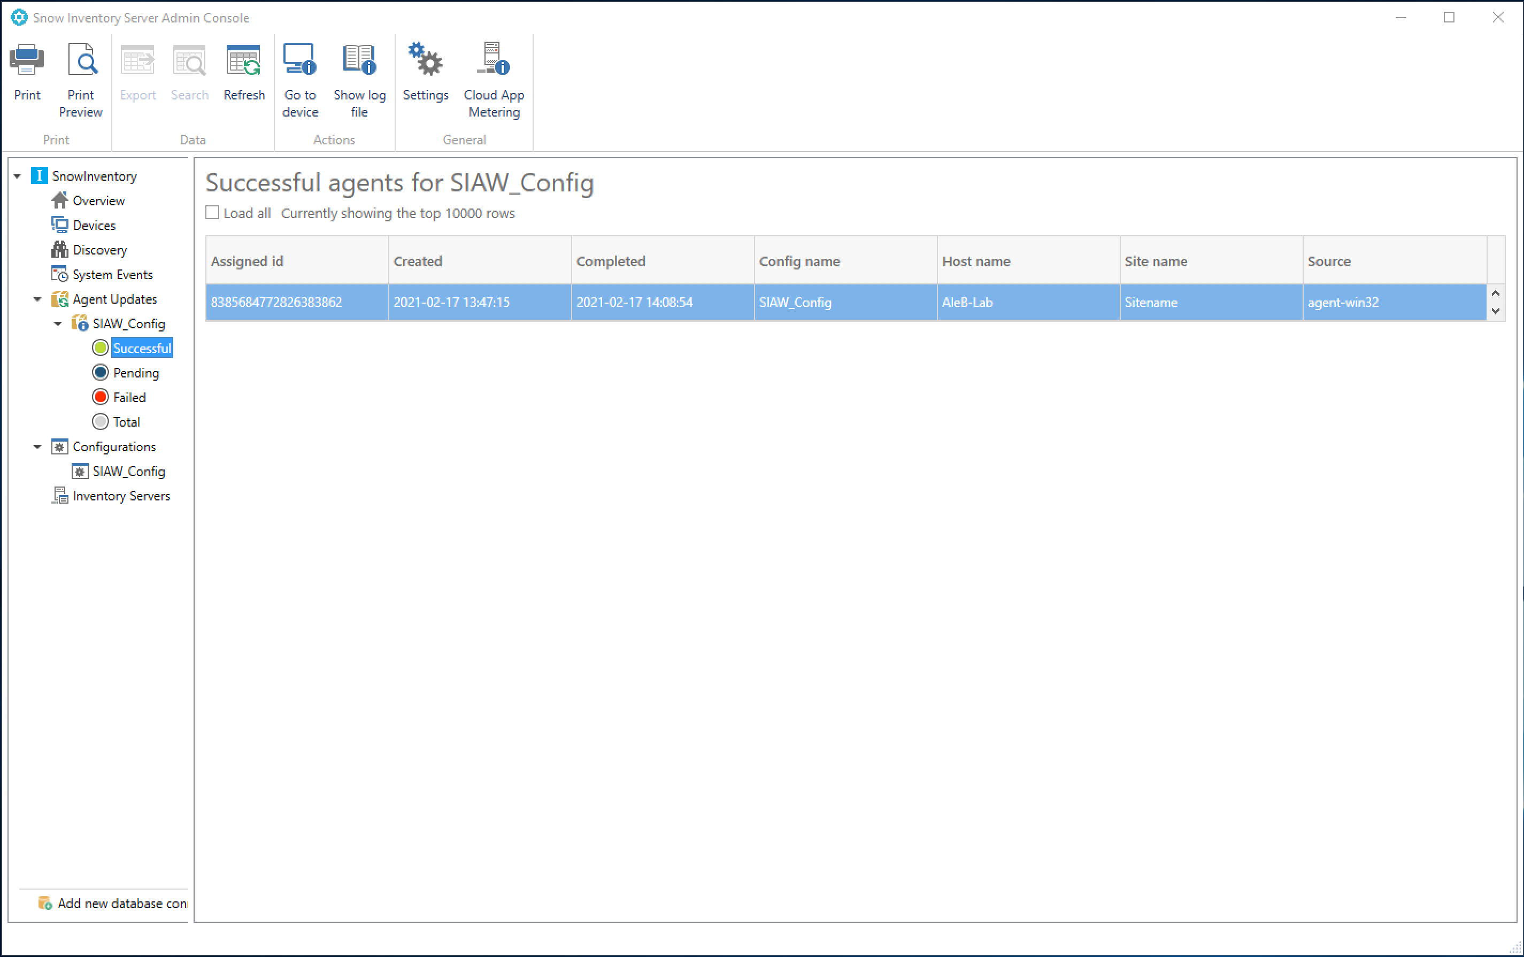Screen dimensions: 1524x957
Task: Click SIAW_Config agent update package icon
Action: (80, 323)
